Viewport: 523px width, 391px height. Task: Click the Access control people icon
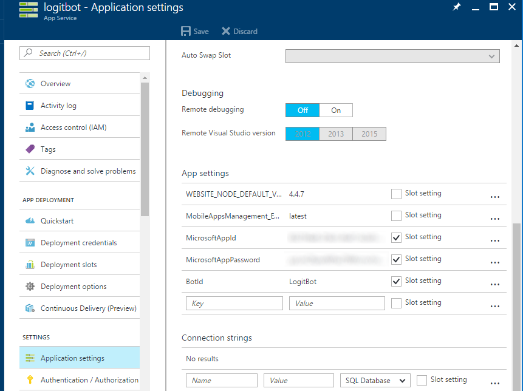point(30,127)
